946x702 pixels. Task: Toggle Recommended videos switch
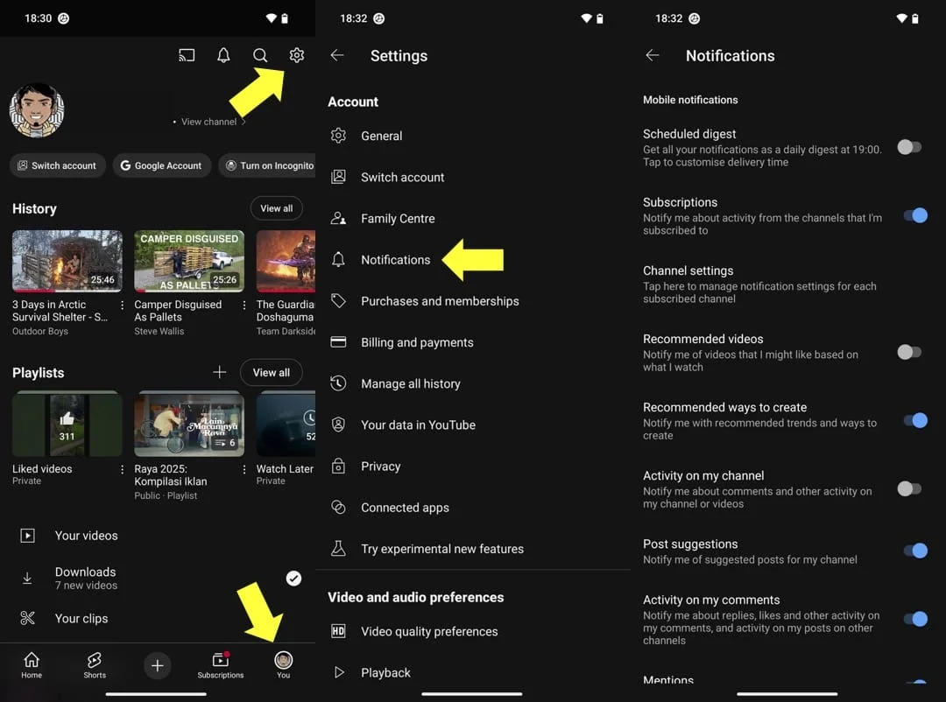[x=910, y=352]
